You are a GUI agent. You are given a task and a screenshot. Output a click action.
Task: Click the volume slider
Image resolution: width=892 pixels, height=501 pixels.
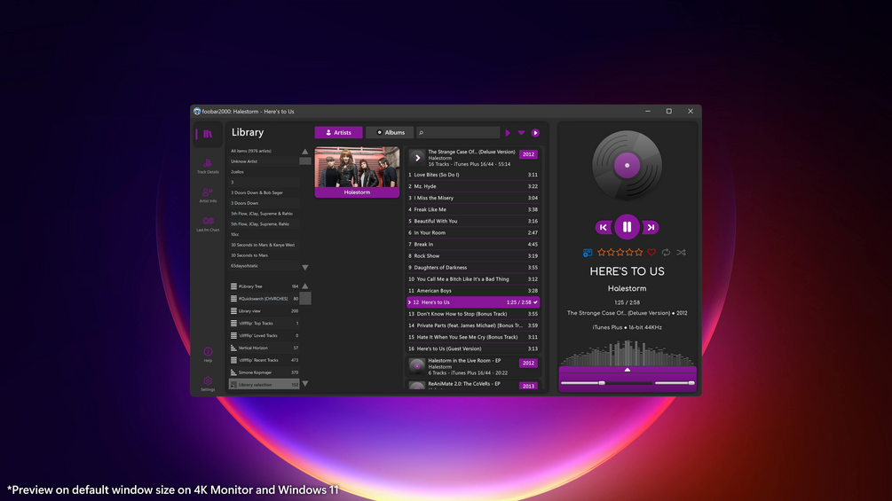[675, 383]
